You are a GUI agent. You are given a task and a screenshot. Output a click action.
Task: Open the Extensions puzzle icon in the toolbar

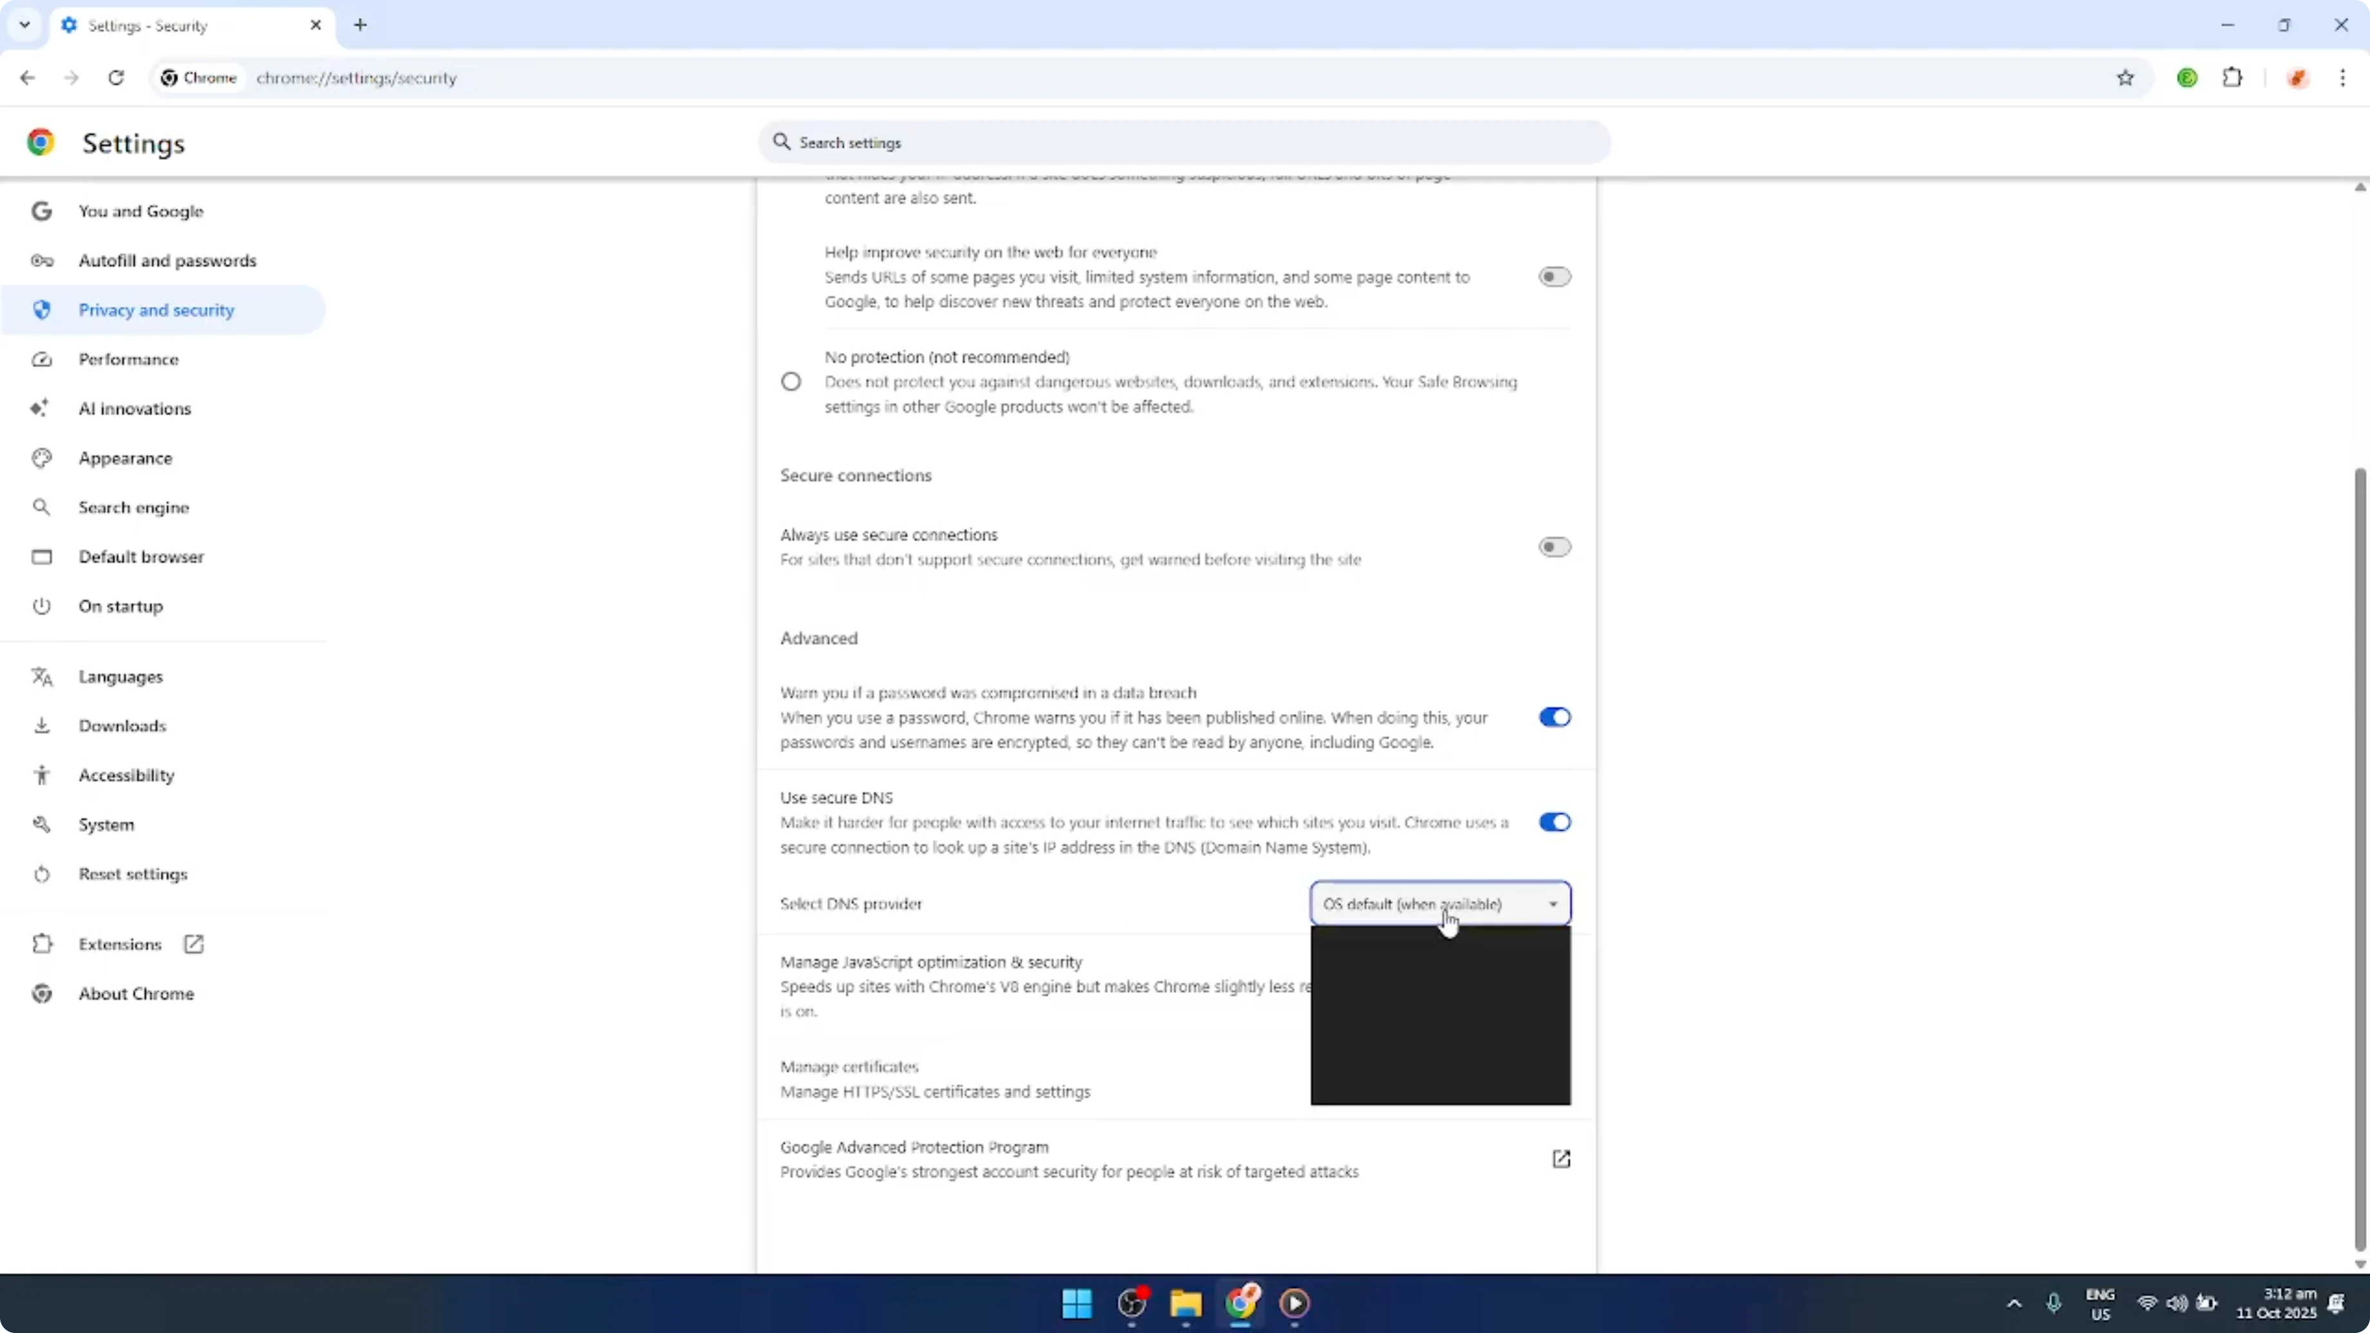click(2234, 78)
